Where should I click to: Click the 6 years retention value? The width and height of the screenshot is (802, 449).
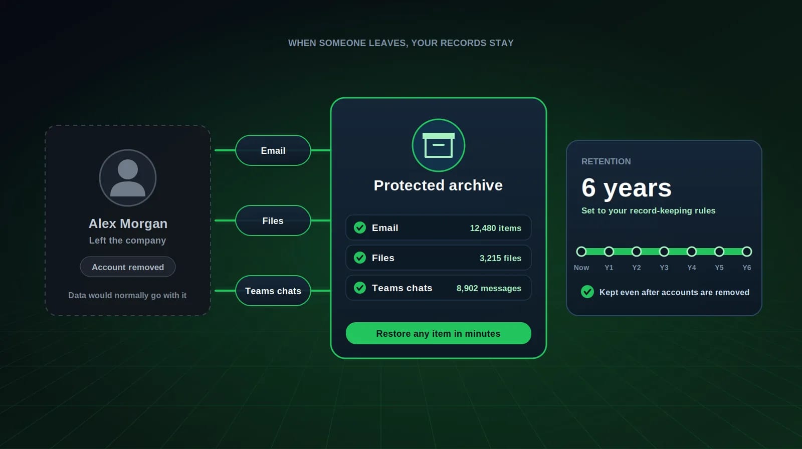coord(627,188)
